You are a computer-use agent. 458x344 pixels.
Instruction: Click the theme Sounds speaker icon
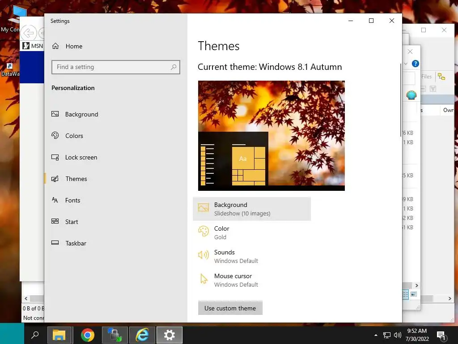click(x=204, y=255)
